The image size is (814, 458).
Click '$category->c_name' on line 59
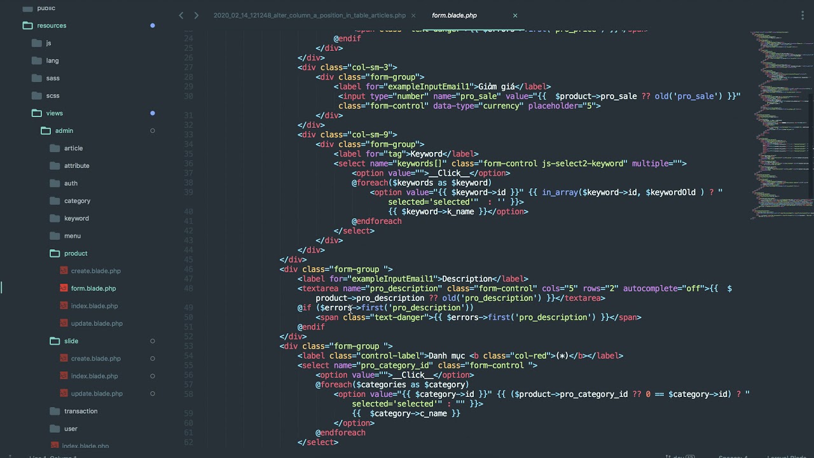(408, 413)
